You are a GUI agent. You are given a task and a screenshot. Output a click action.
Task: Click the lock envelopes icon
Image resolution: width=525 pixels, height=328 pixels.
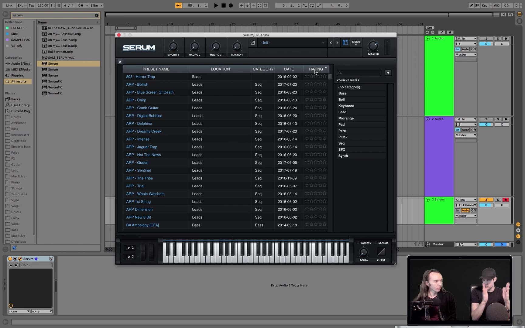450,32
